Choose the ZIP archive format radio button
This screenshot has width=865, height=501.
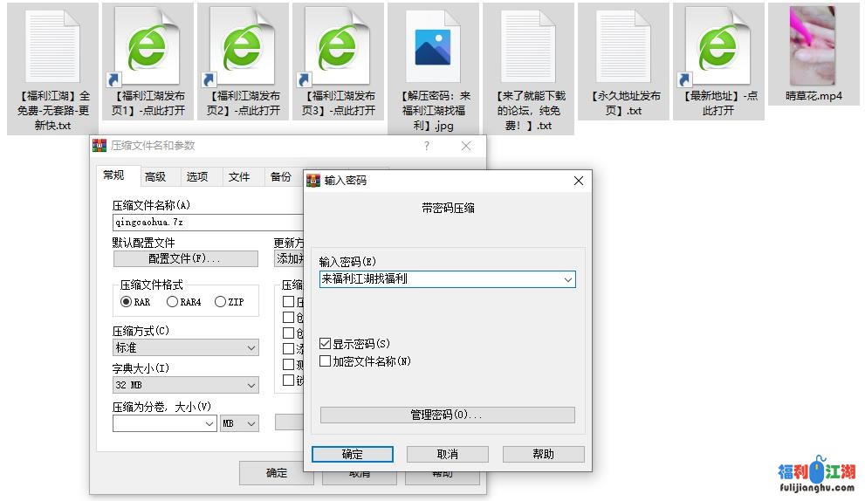[220, 302]
